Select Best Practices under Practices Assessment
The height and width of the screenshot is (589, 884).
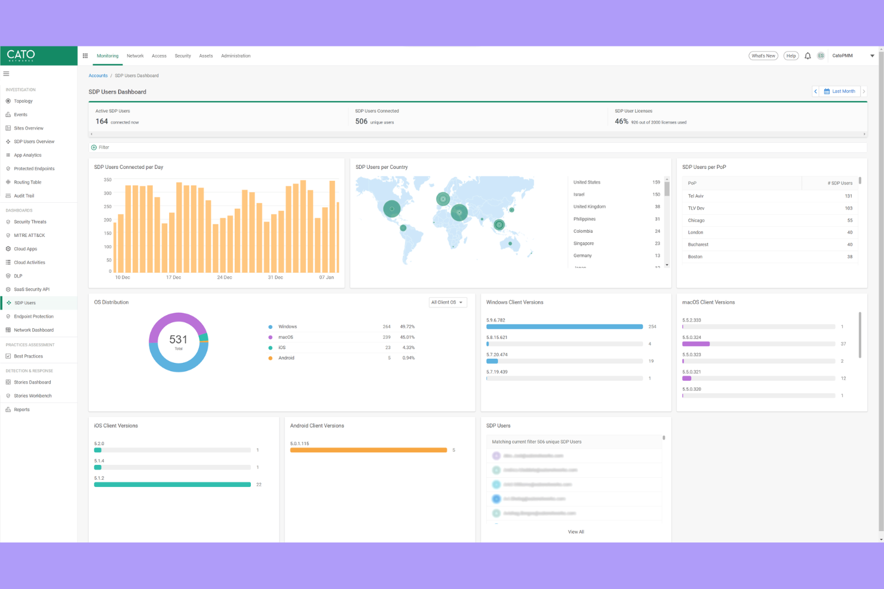tap(28, 356)
